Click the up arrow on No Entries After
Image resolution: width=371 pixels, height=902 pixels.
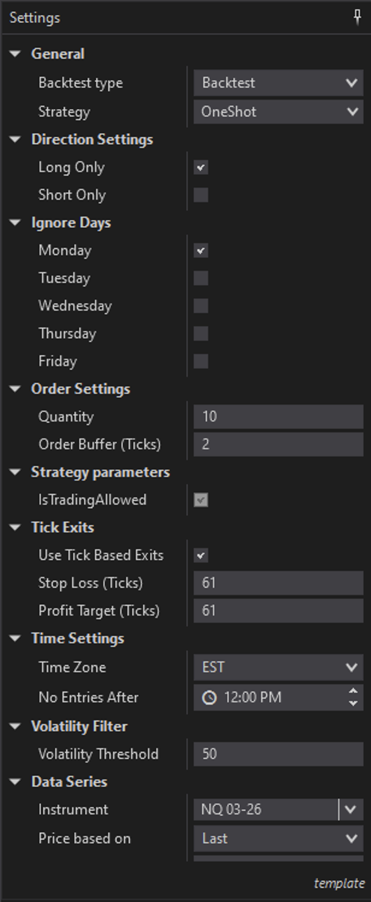coord(354,691)
